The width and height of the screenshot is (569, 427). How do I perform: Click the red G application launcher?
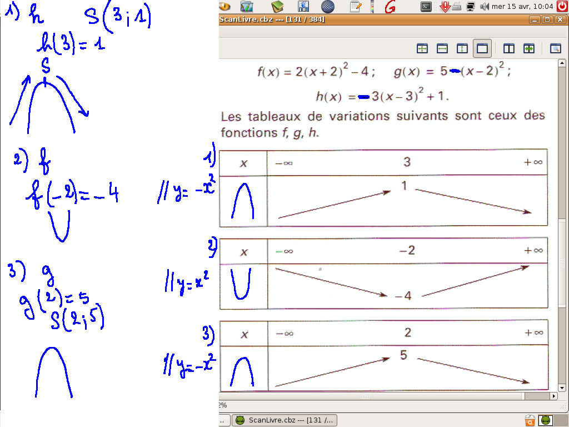(390, 7)
